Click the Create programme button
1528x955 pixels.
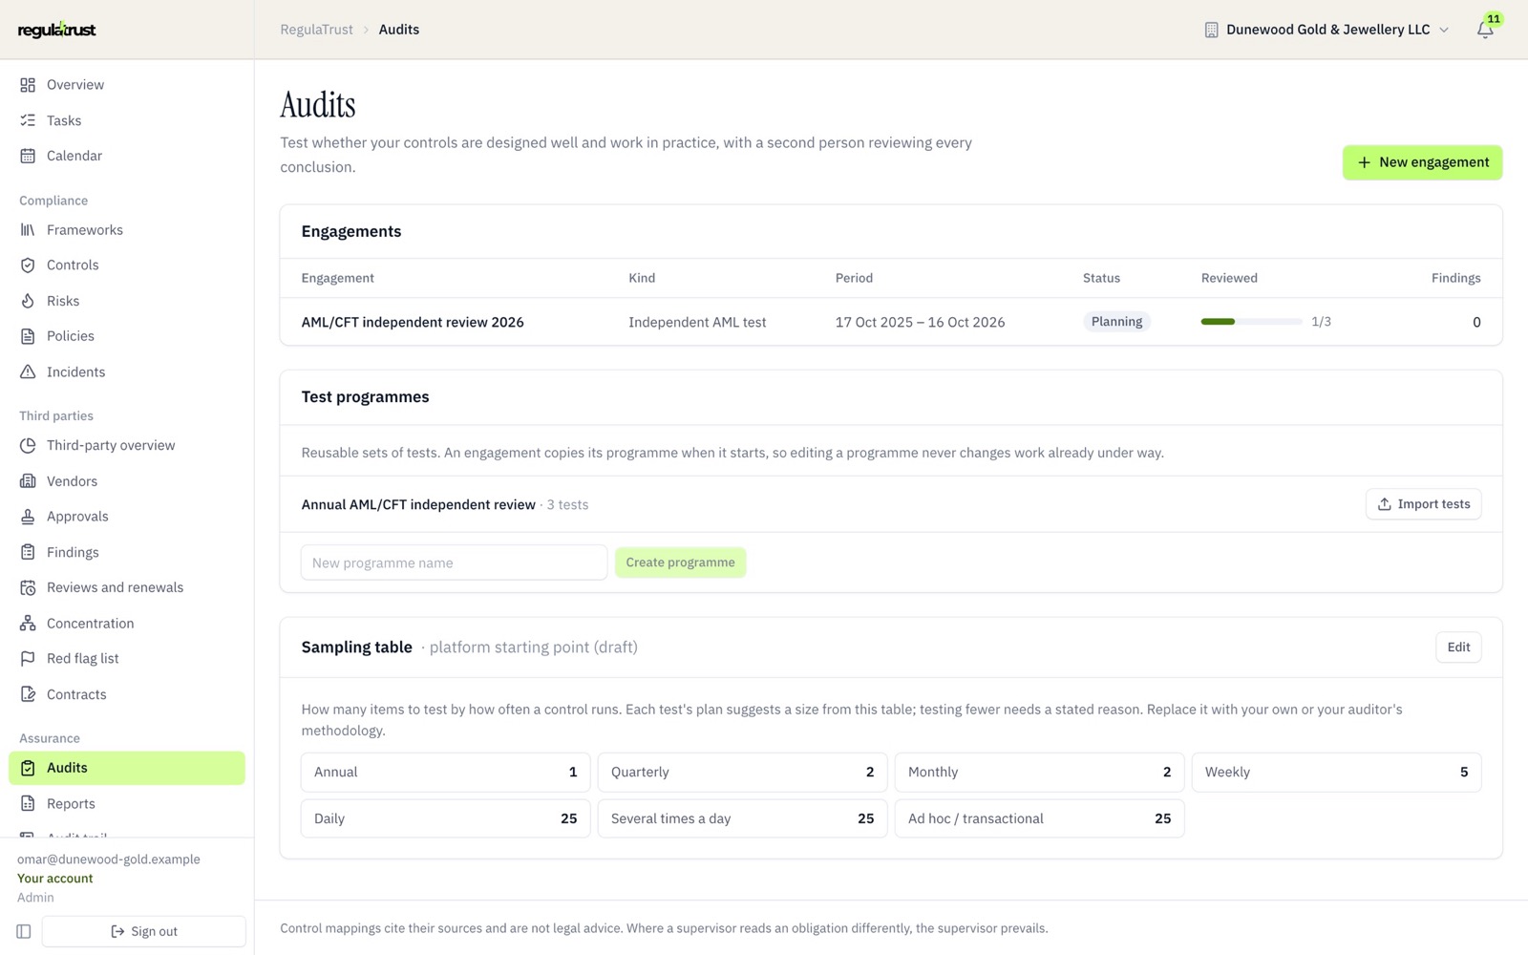(680, 562)
